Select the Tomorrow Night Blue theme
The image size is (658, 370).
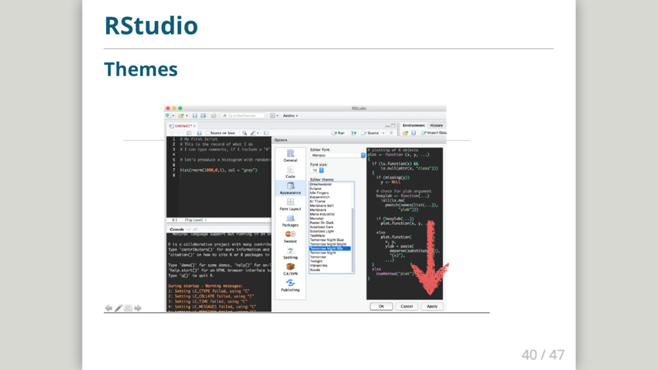point(327,240)
